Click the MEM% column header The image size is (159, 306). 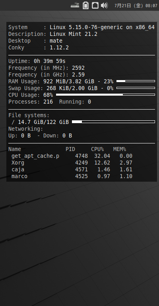[120, 149]
